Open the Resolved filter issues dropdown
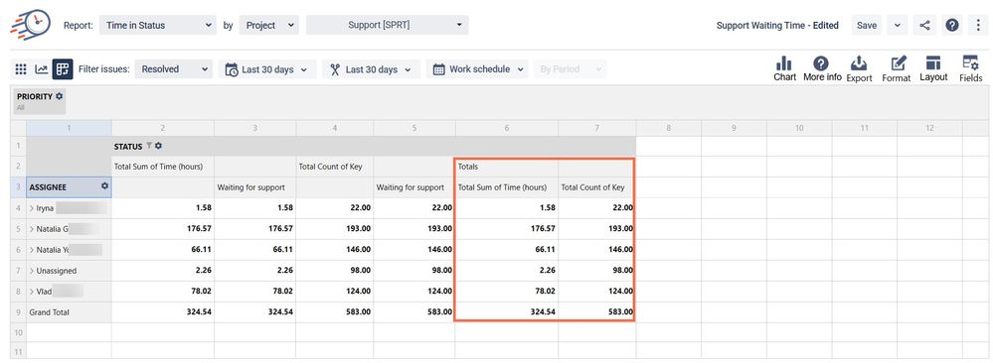993x363 pixels. [x=174, y=69]
